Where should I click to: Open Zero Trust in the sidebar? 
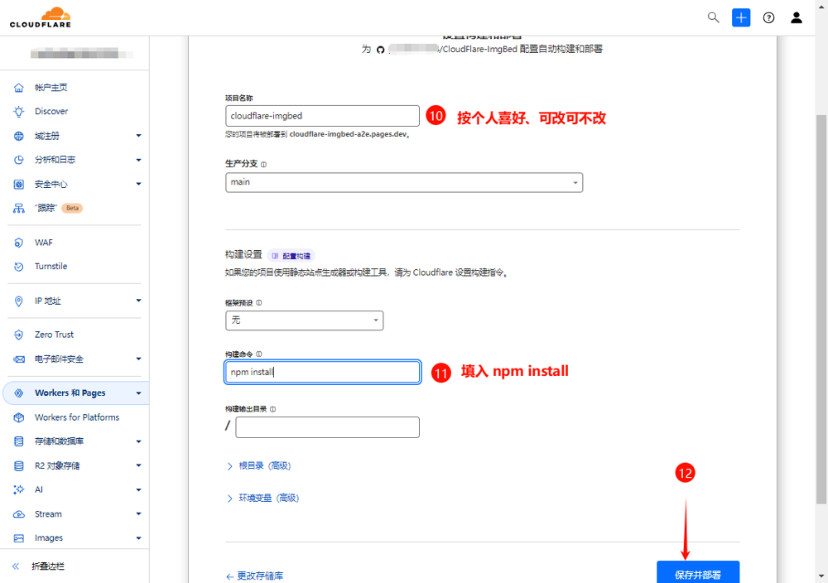(x=54, y=335)
